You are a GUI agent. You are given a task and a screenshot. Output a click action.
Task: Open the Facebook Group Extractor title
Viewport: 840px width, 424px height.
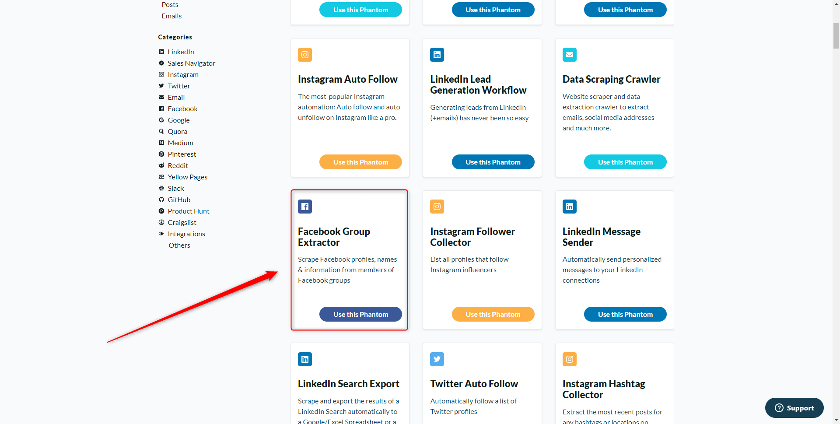pos(334,237)
